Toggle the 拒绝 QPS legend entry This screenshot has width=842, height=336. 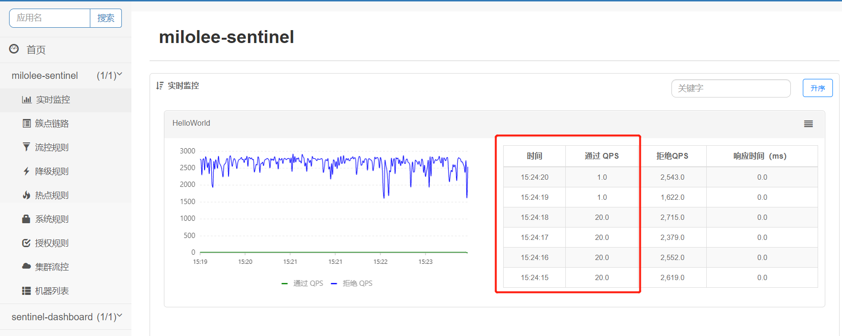(352, 283)
